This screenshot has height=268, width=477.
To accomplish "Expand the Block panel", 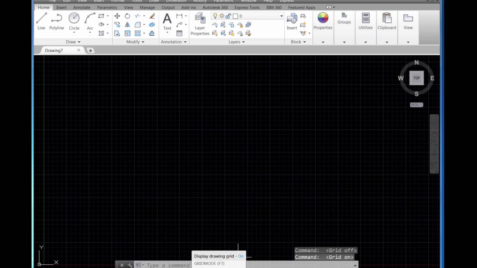I will coord(298,42).
